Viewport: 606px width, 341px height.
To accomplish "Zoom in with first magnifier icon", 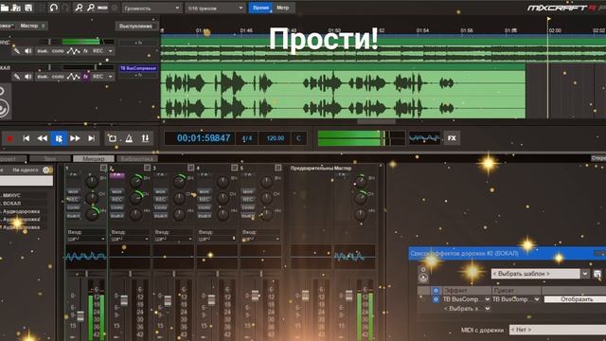I will 79,8.
